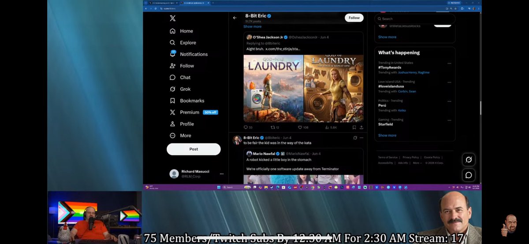The width and height of the screenshot is (529, 244).
Task: Open the X logo home link
Action: (173, 18)
